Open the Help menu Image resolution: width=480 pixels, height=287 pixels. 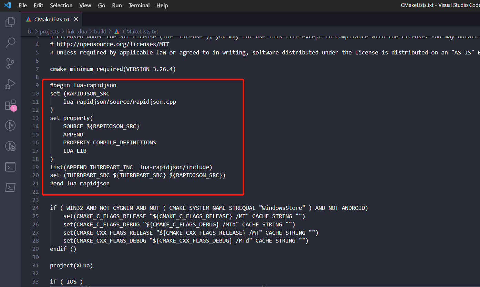(x=162, y=5)
